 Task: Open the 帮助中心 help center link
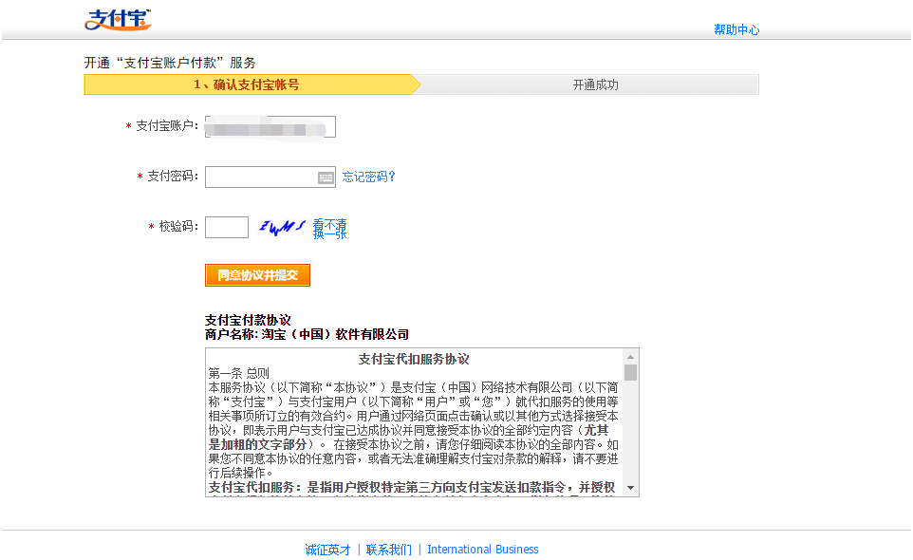[x=736, y=29]
